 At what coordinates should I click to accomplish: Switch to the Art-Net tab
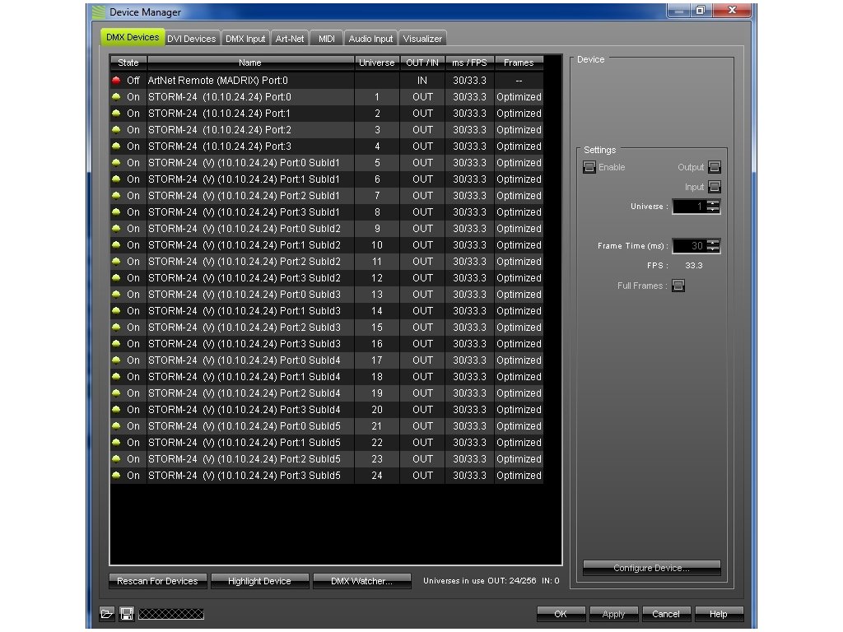pyautogui.click(x=290, y=39)
